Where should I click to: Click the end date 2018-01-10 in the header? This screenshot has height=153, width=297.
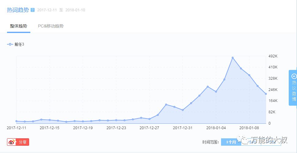(x=75, y=10)
